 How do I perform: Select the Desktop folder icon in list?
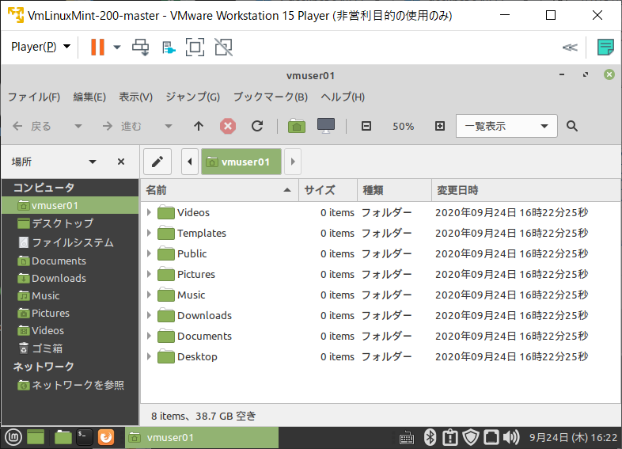coord(166,356)
